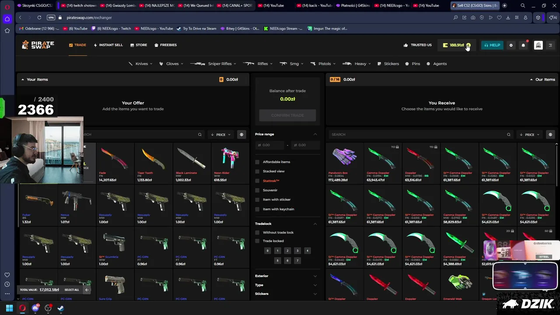The height and width of the screenshot is (315, 560).
Task: Open Opera sidebar home icon
Action: point(7,19)
